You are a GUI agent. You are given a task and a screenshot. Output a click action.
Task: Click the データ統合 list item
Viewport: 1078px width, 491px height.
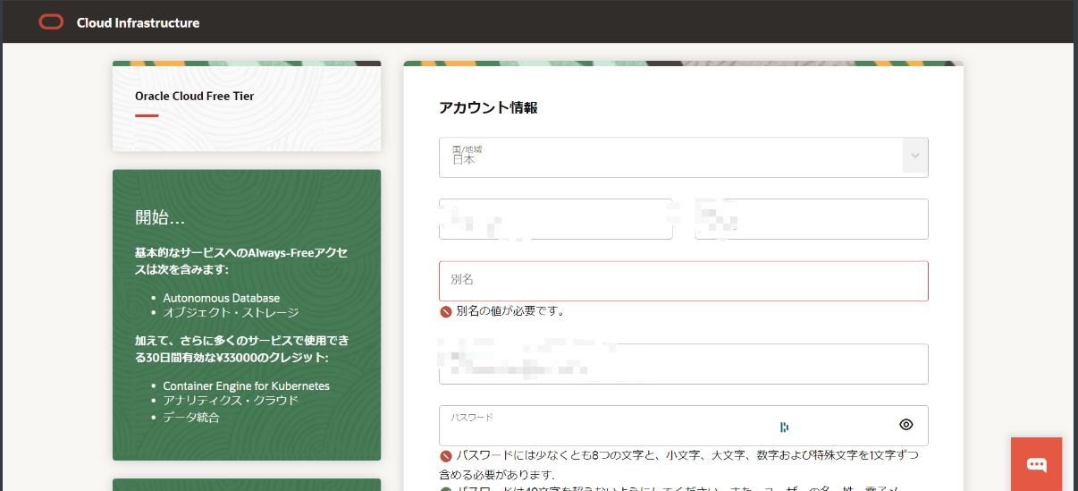click(191, 417)
